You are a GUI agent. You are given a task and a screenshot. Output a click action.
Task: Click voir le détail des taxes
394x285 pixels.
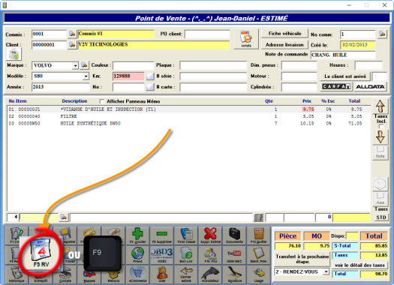pos(359,265)
